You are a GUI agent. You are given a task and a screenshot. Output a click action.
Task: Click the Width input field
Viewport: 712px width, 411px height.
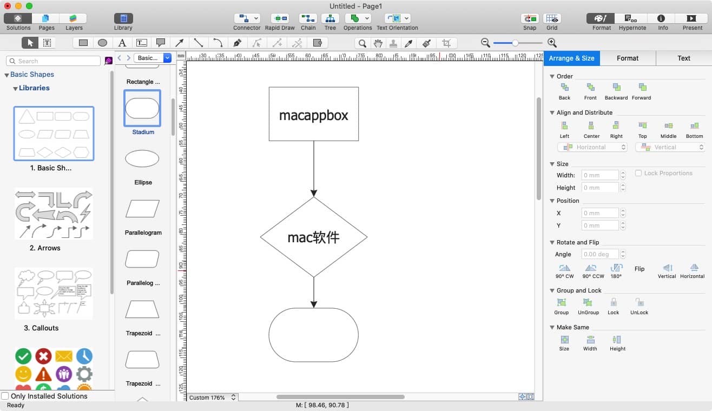(x=600, y=175)
